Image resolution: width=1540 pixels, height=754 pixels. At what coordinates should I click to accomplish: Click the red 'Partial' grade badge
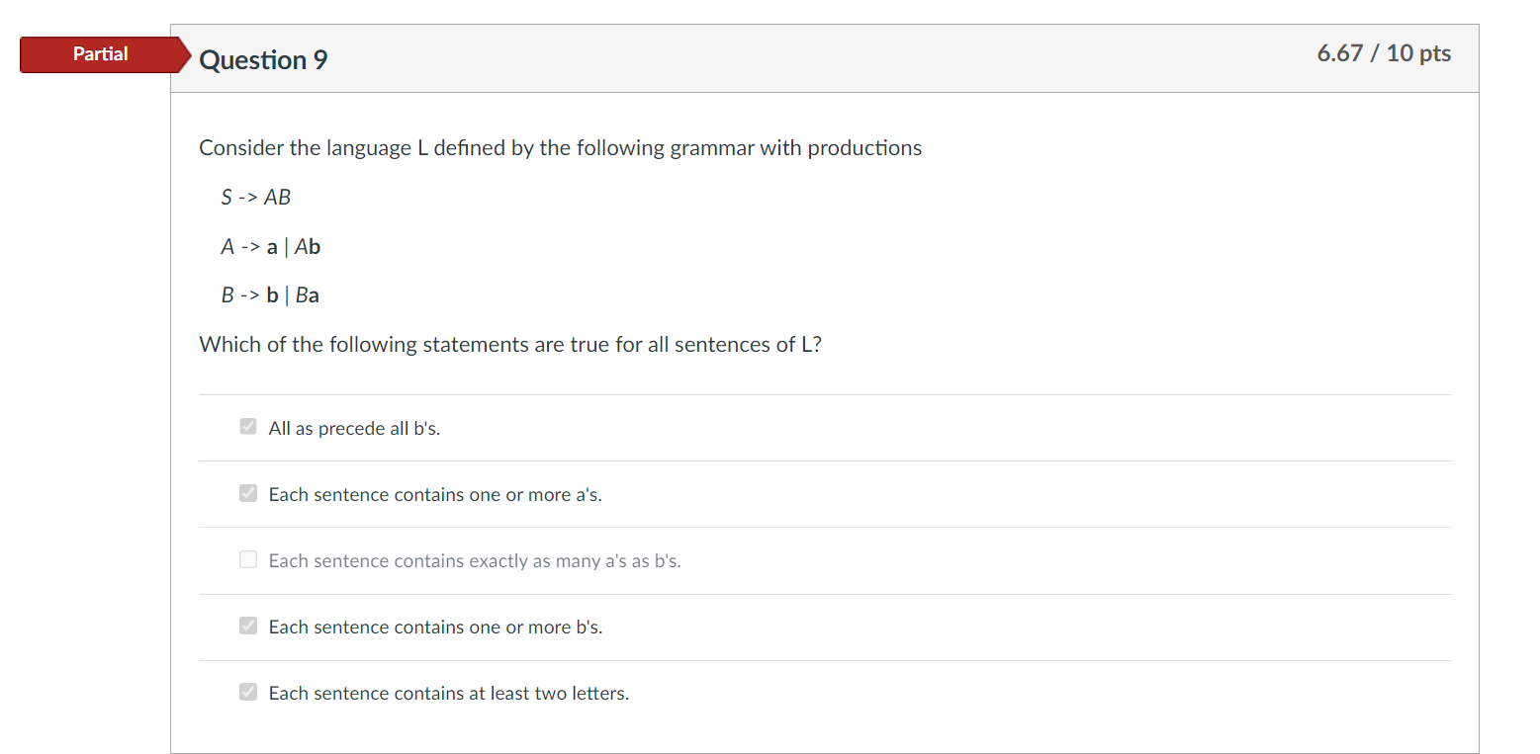pyautogui.click(x=101, y=54)
